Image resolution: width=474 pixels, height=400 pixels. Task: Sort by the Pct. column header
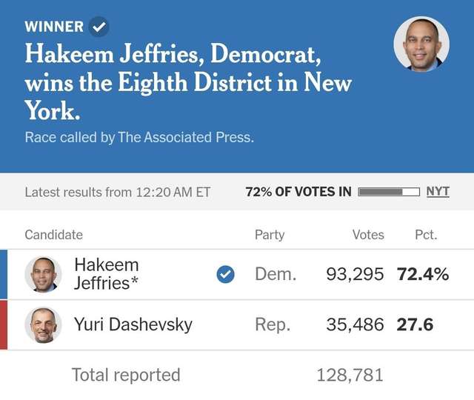click(x=426, y=235)
